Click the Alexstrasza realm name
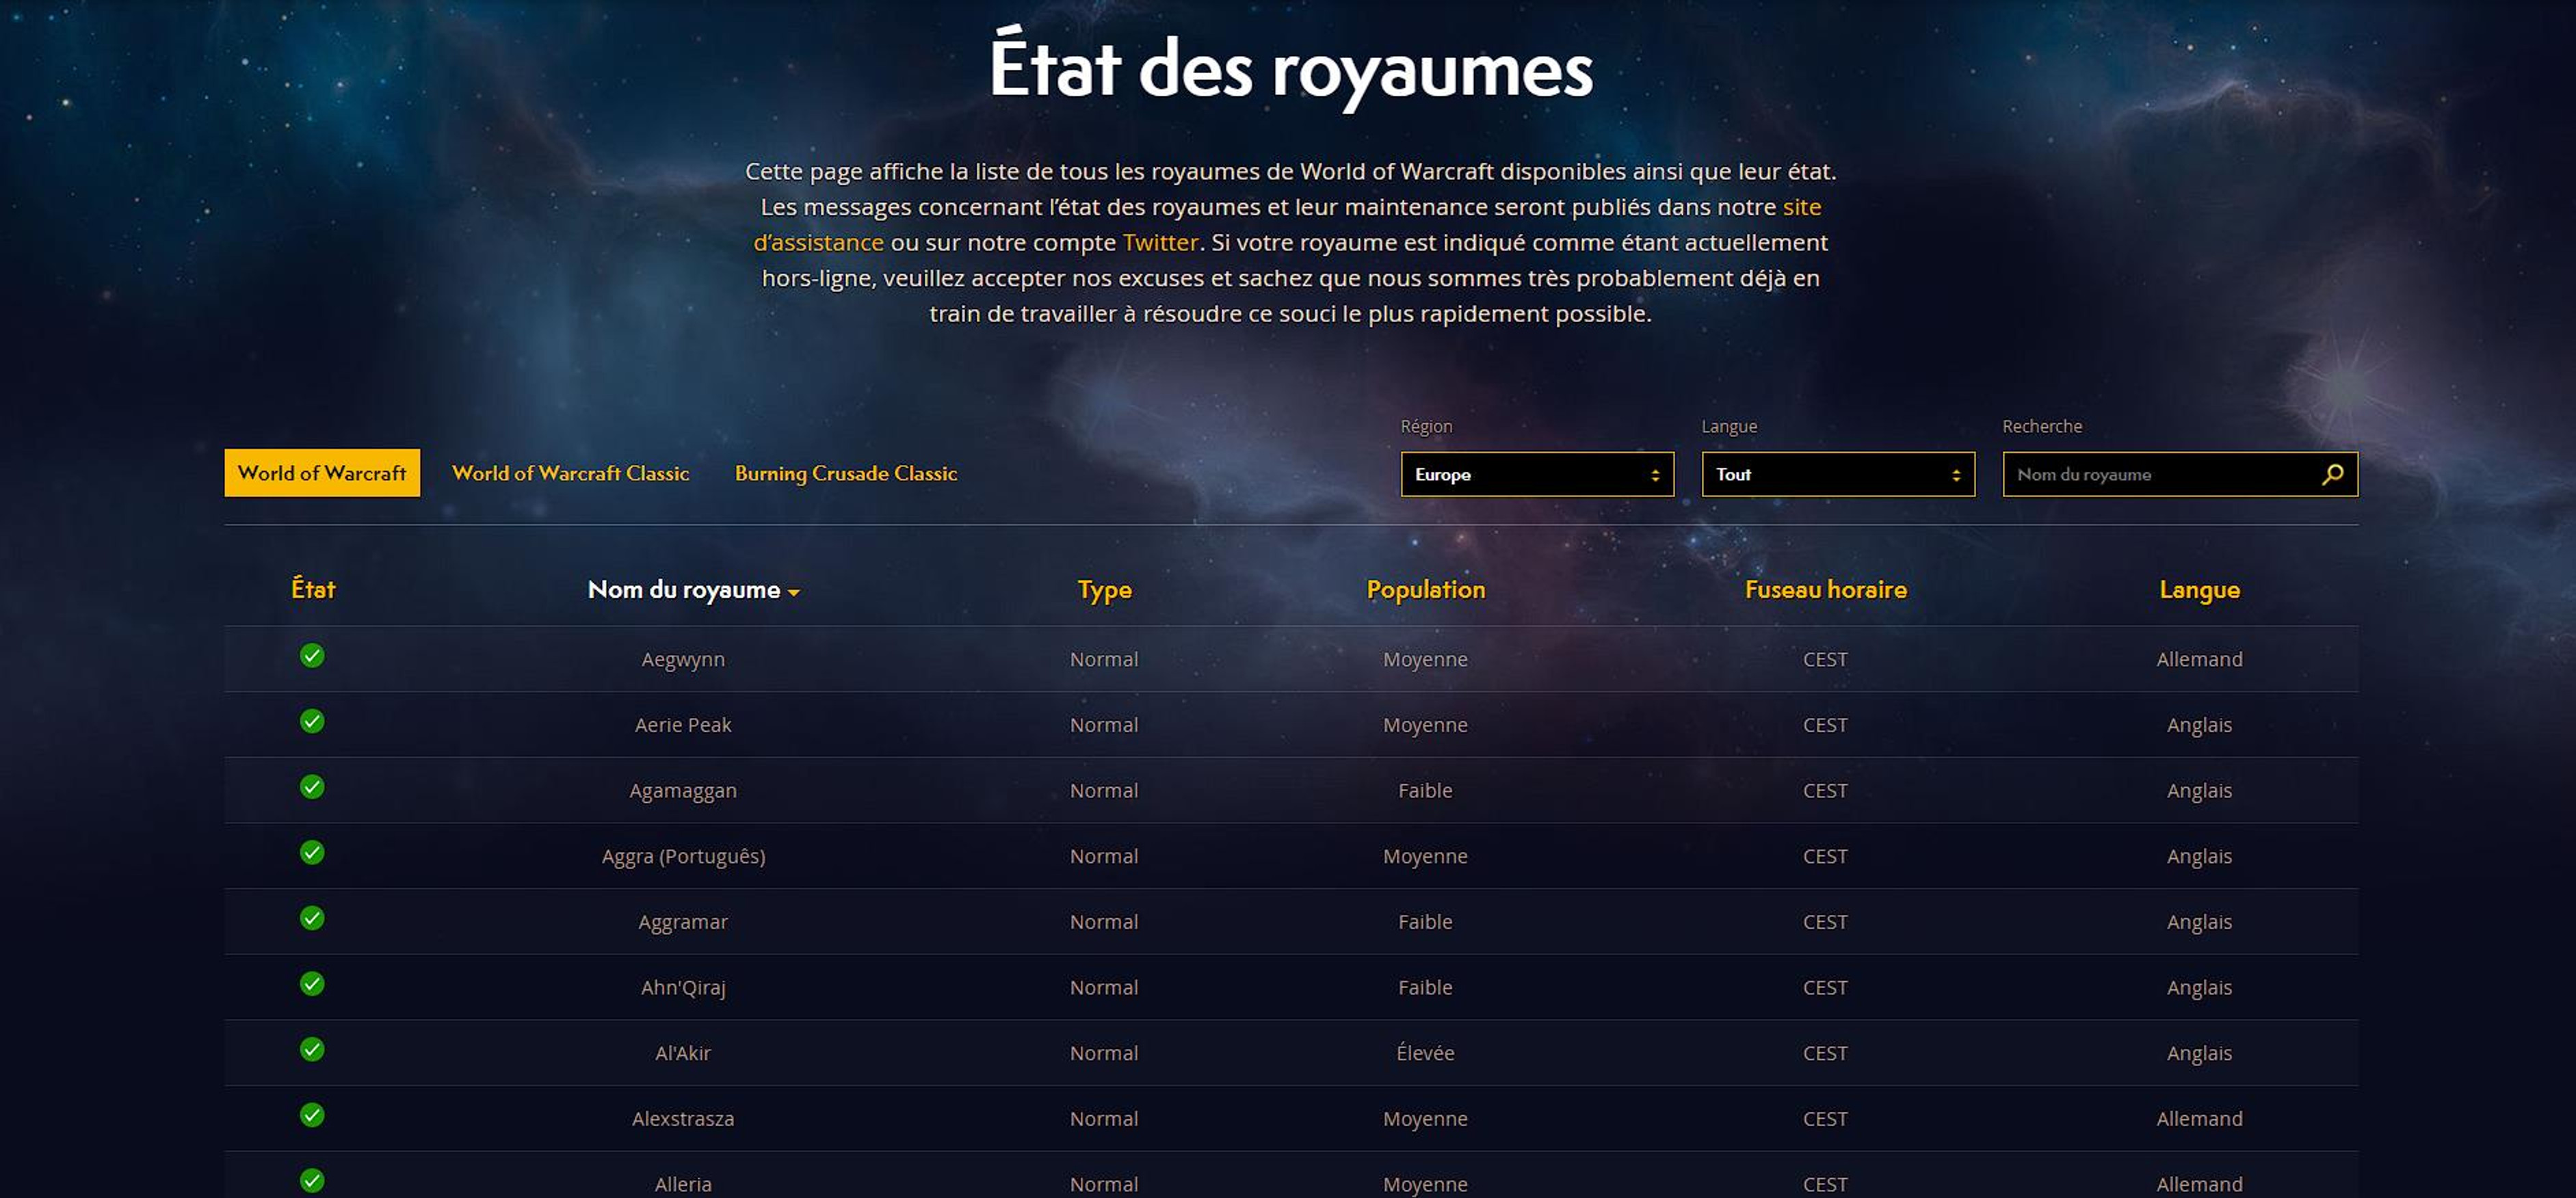 coord(683,1119)
